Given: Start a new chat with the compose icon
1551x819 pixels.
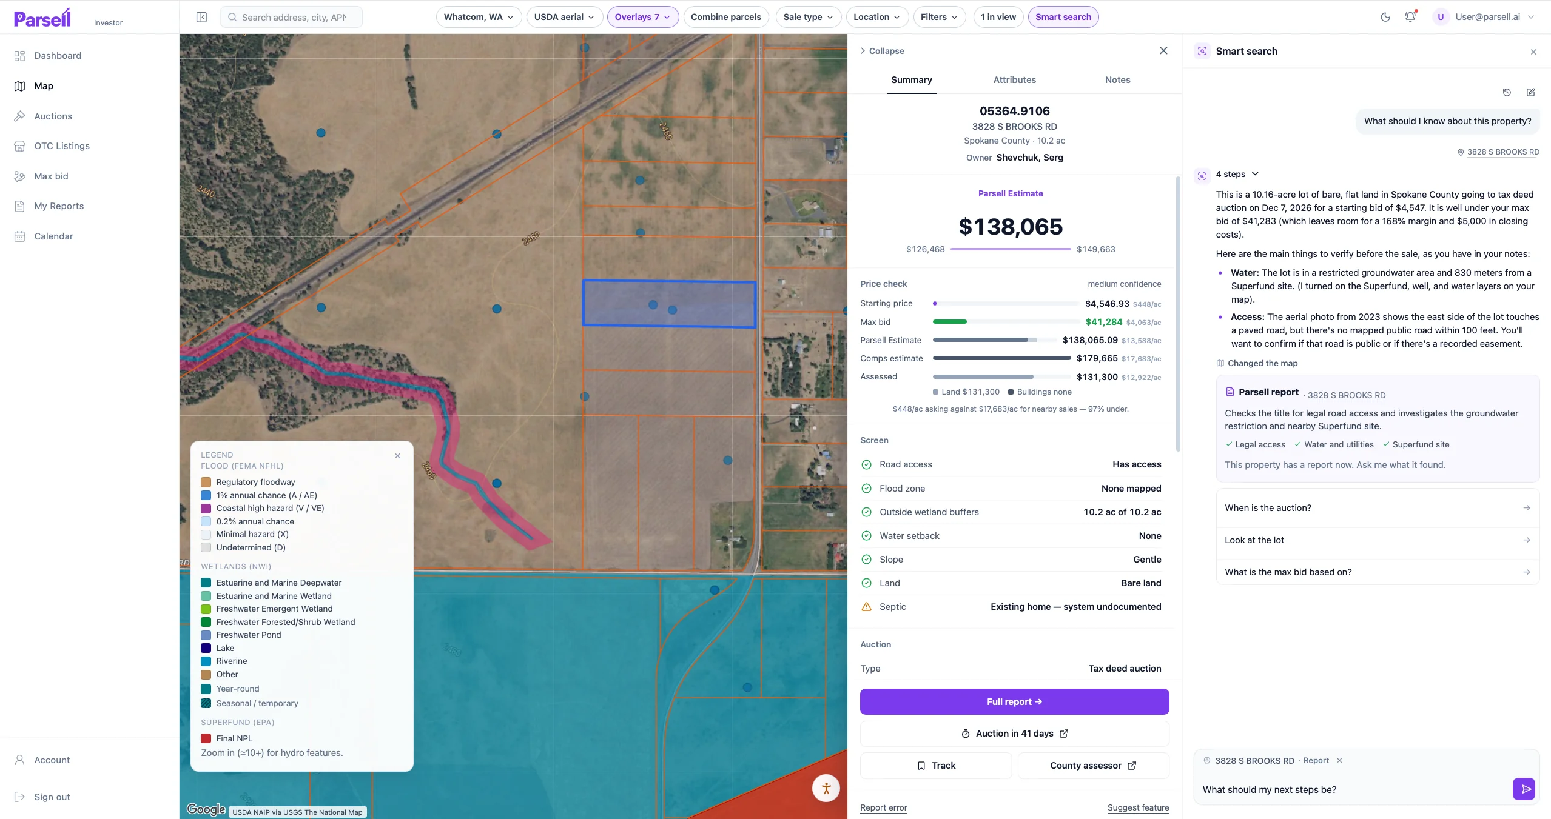Looking at the screenshot, I should click(1531, 92).
